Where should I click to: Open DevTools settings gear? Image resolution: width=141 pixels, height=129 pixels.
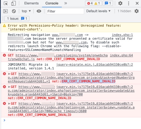click(x=120, y=3)
